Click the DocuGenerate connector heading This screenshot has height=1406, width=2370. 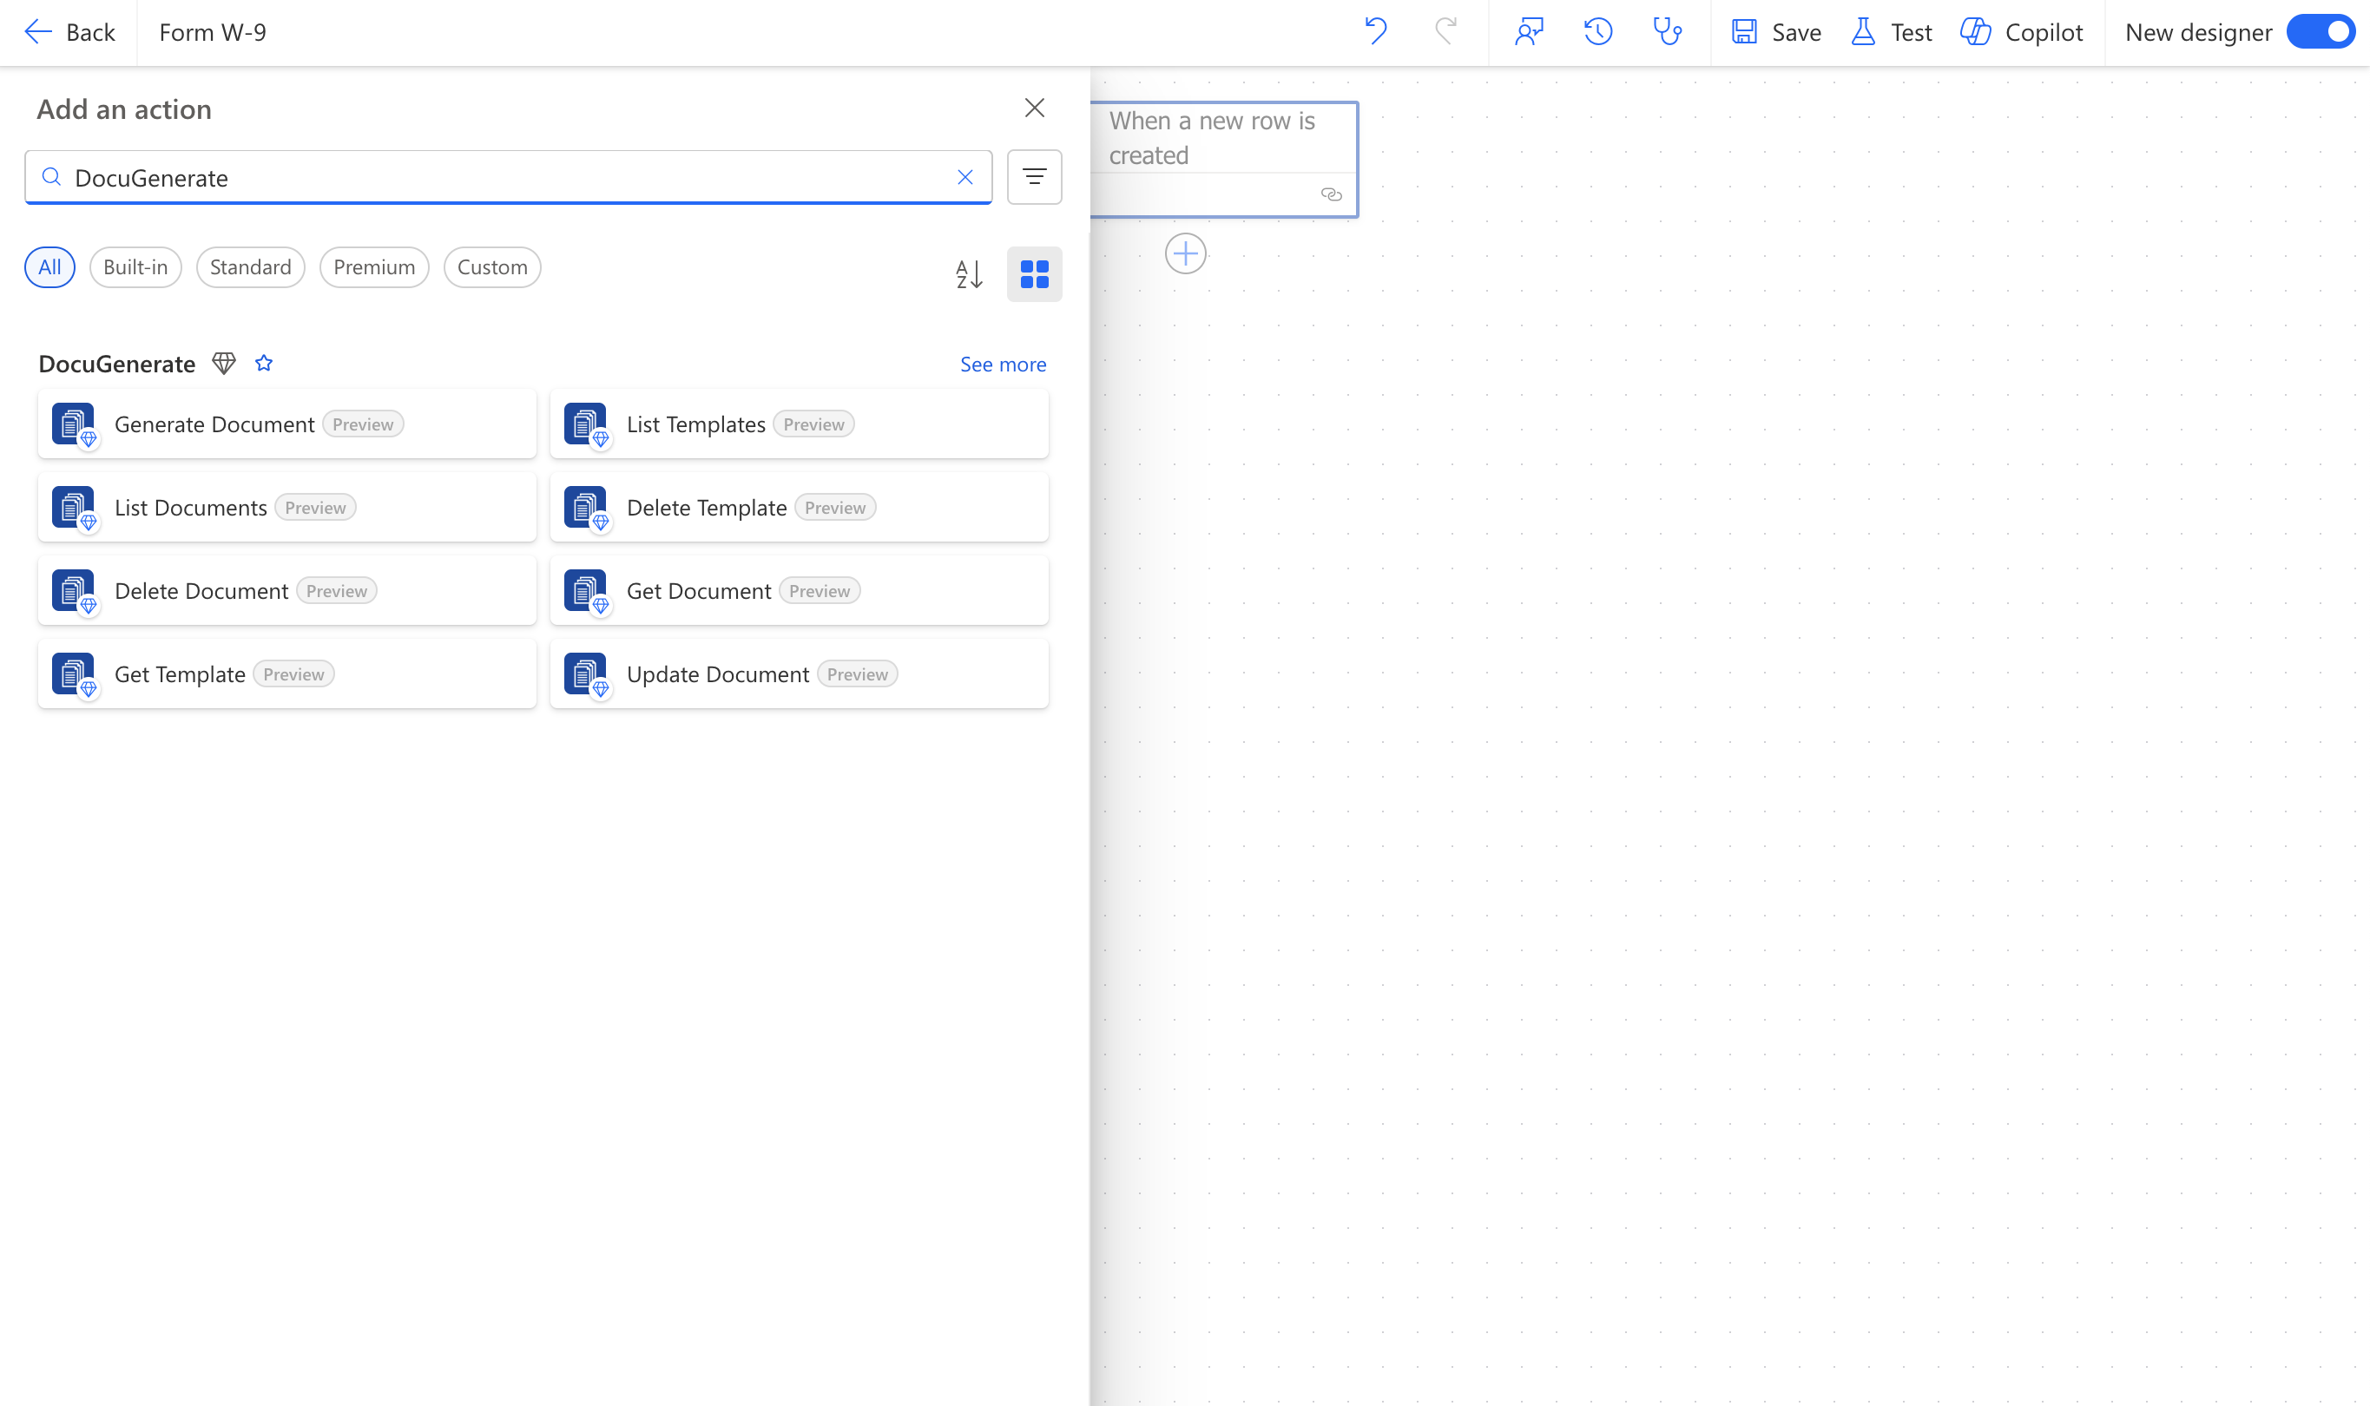[116, 364]
